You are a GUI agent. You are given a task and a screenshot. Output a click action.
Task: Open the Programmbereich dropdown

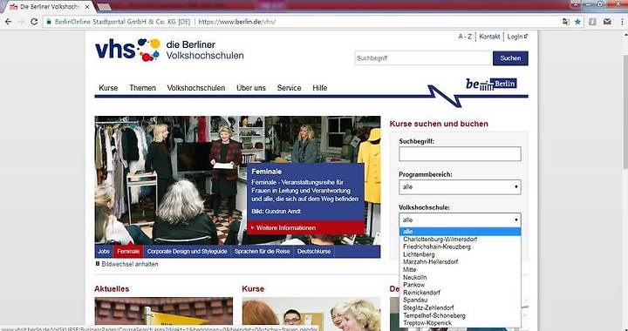click(x=460, y=187)
